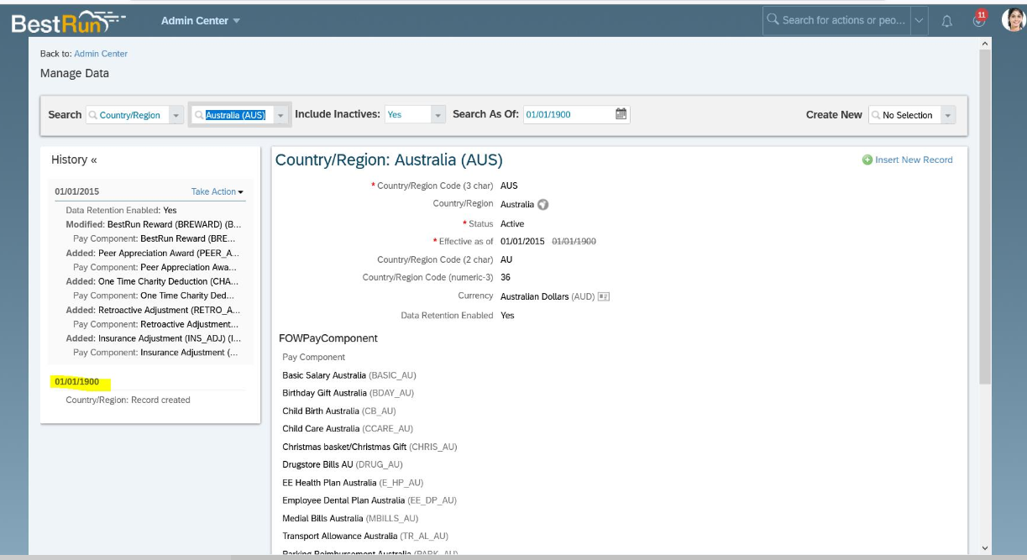The image size is (1027, 560).
Task: Click the scrollbar up arrow
Action: point(985,43)
